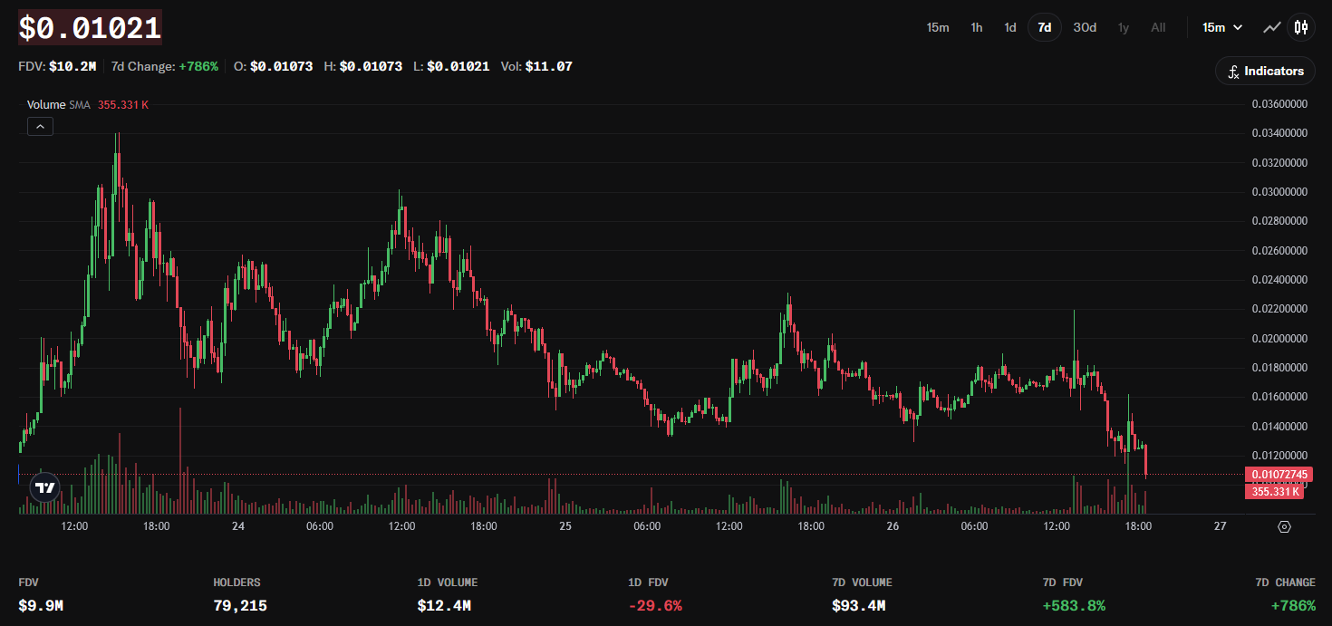Screen dimensions: 1332x626
Task: Select the 7d time range
Action: 1045,27
